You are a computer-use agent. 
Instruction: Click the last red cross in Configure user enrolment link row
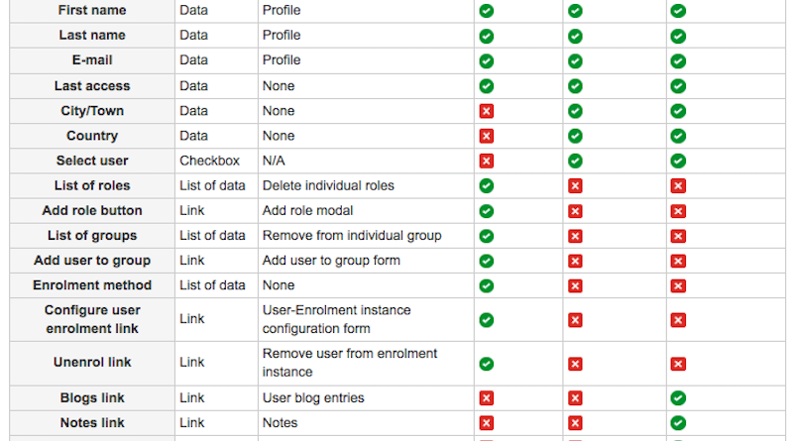[x=678, y=320]
